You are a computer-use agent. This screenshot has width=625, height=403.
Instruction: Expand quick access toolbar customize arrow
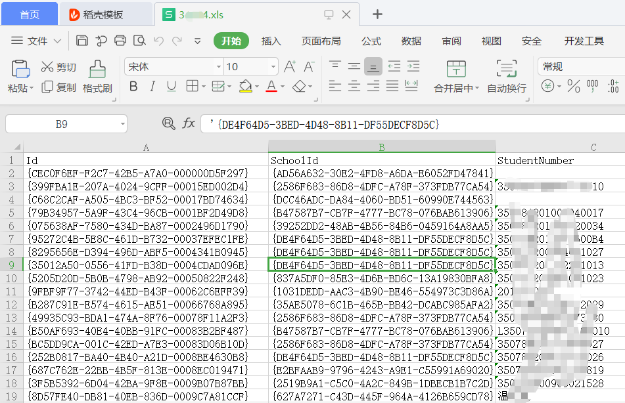click(x=197, y=41)
